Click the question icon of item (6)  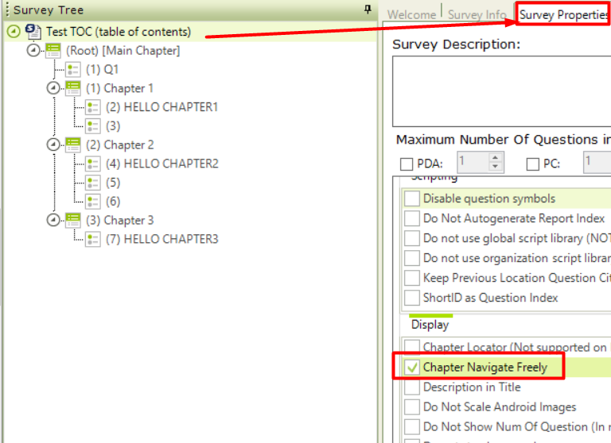93,202
